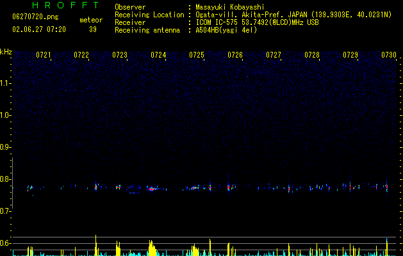Screen dimensions: 403x256
Task: Click the 0.6 kHz axis label
Action: point(6,243)
